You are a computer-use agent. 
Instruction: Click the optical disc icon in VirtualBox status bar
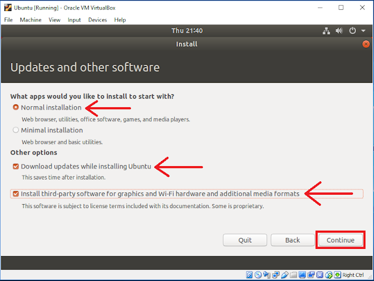pos(258,275)
